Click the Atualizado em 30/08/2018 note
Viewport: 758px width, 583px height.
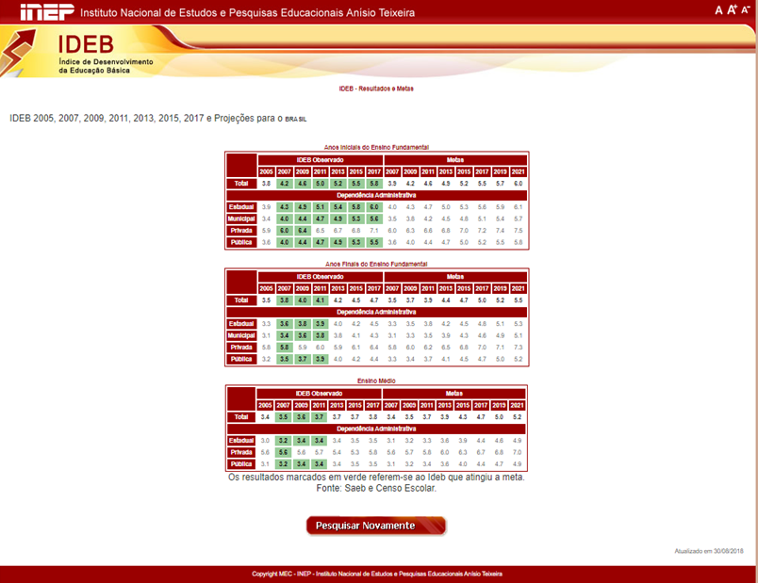(709, 551)
